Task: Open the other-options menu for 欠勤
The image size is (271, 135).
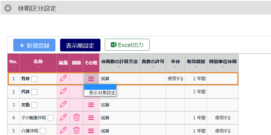Action: 91,105
